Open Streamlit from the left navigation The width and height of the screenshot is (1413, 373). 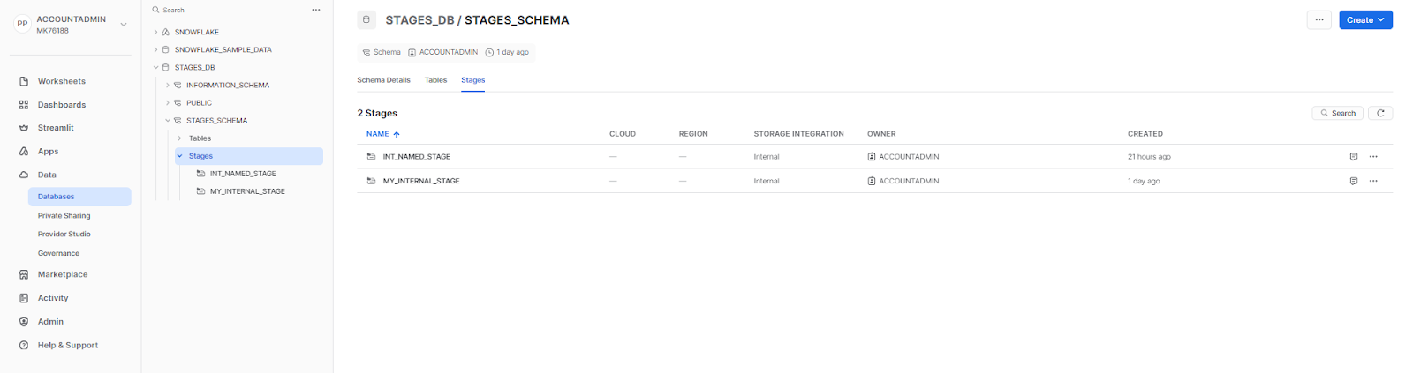(x=55, y=128)
